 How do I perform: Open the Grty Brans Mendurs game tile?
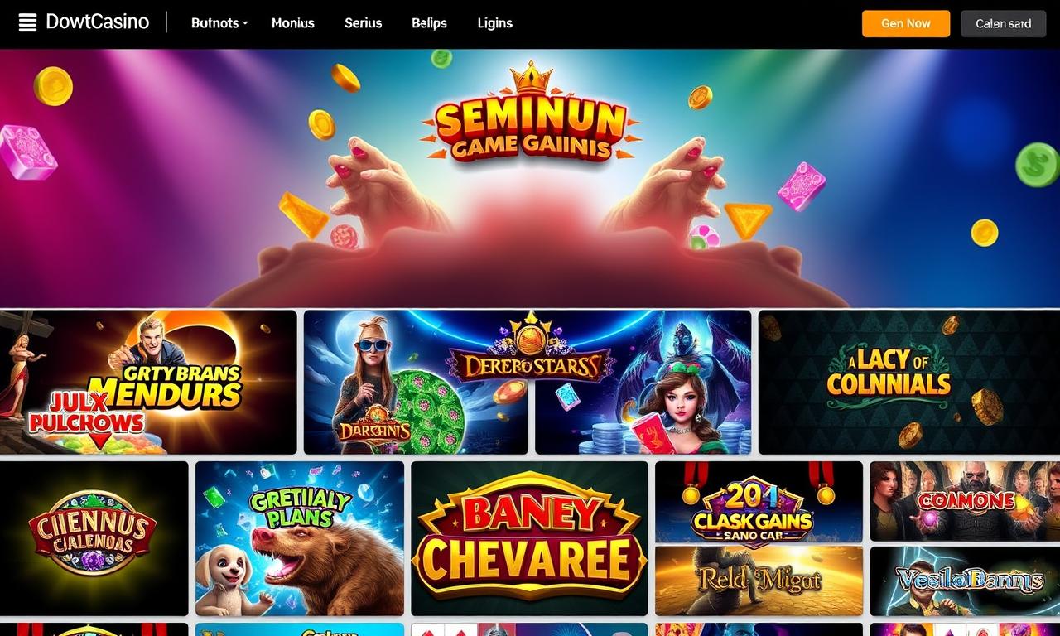tap(148, 382)
